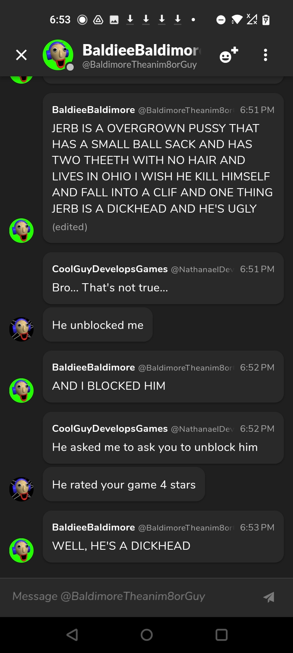This screenshot has height=653, width=293.
Task: Open the recent apps square button
Action: click(x=221, y=635)
